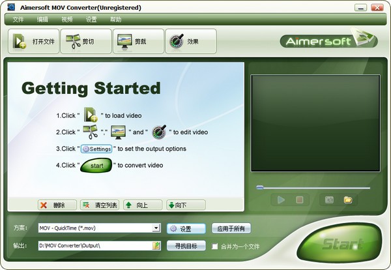Click the green start sample in step 4
Viewport: 391px width, 270px height.
click(96, 166)
